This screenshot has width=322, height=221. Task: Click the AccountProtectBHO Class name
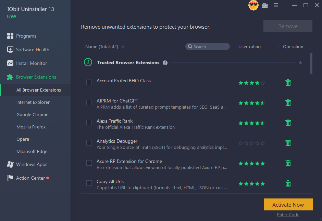(124, 81)
